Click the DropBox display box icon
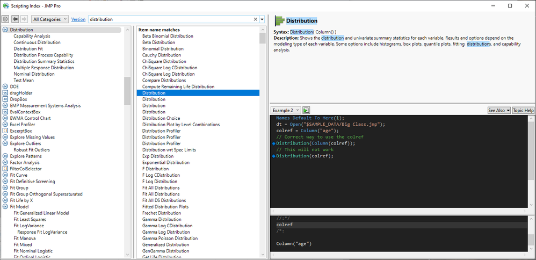 tap(5, 99)
